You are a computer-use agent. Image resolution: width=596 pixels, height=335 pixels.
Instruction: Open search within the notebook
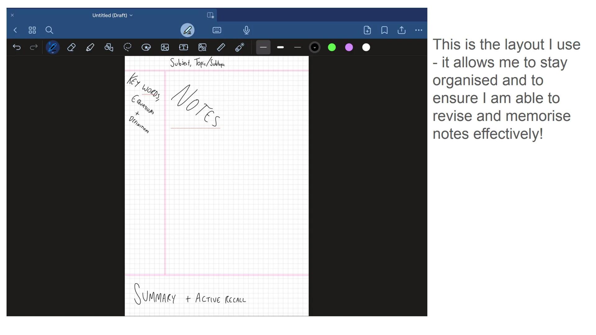tap(49, 30)
